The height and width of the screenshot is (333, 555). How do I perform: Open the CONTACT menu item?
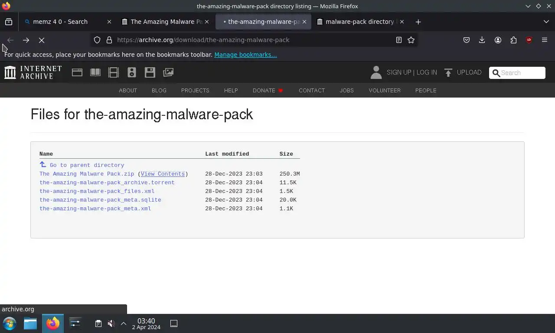point(312,90)
